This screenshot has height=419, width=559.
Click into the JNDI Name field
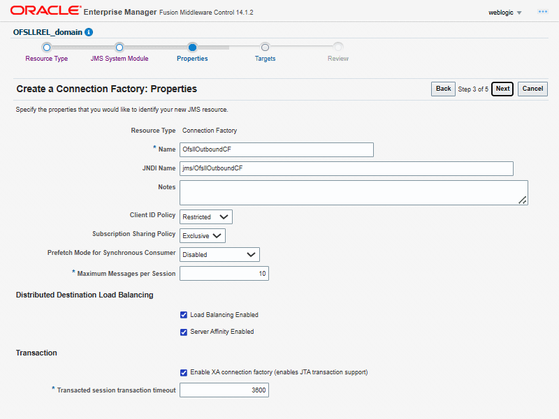coord(347,168)
